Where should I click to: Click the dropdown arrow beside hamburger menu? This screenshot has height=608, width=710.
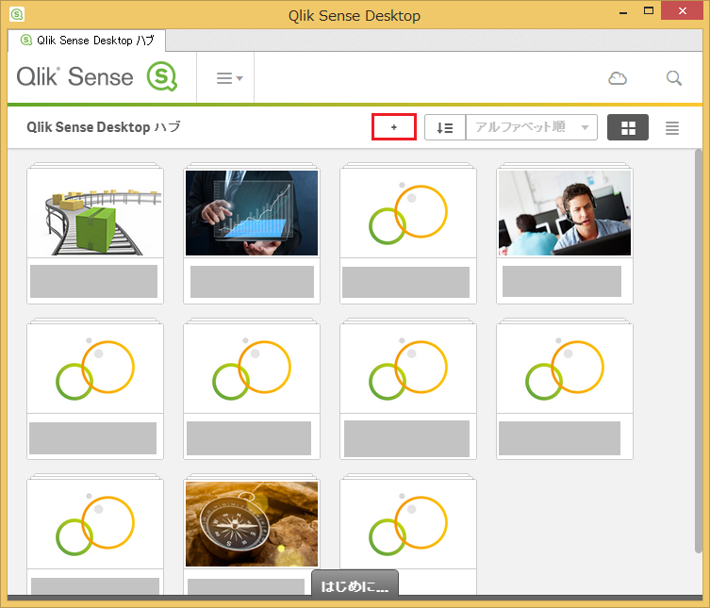pos(239,78)
